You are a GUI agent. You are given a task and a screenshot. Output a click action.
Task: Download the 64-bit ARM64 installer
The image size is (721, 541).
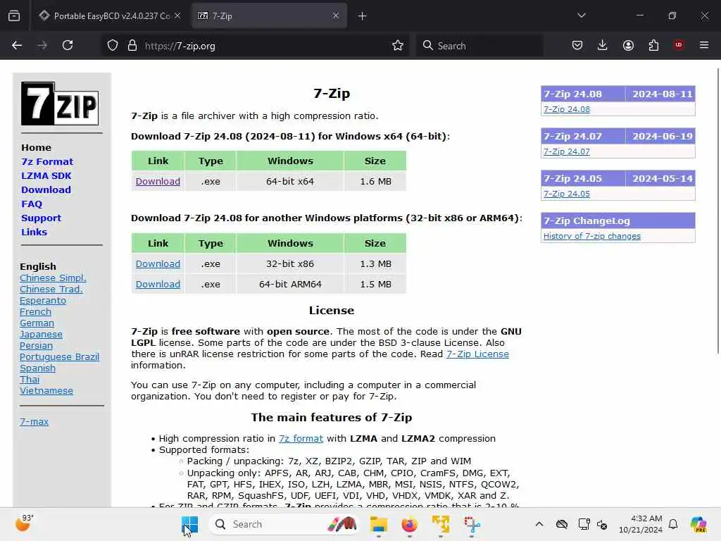[x=158, y=285]
